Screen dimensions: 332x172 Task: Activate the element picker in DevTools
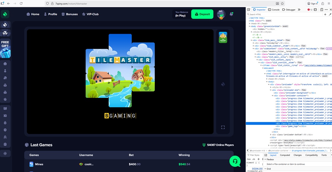[x=249, y=10]
